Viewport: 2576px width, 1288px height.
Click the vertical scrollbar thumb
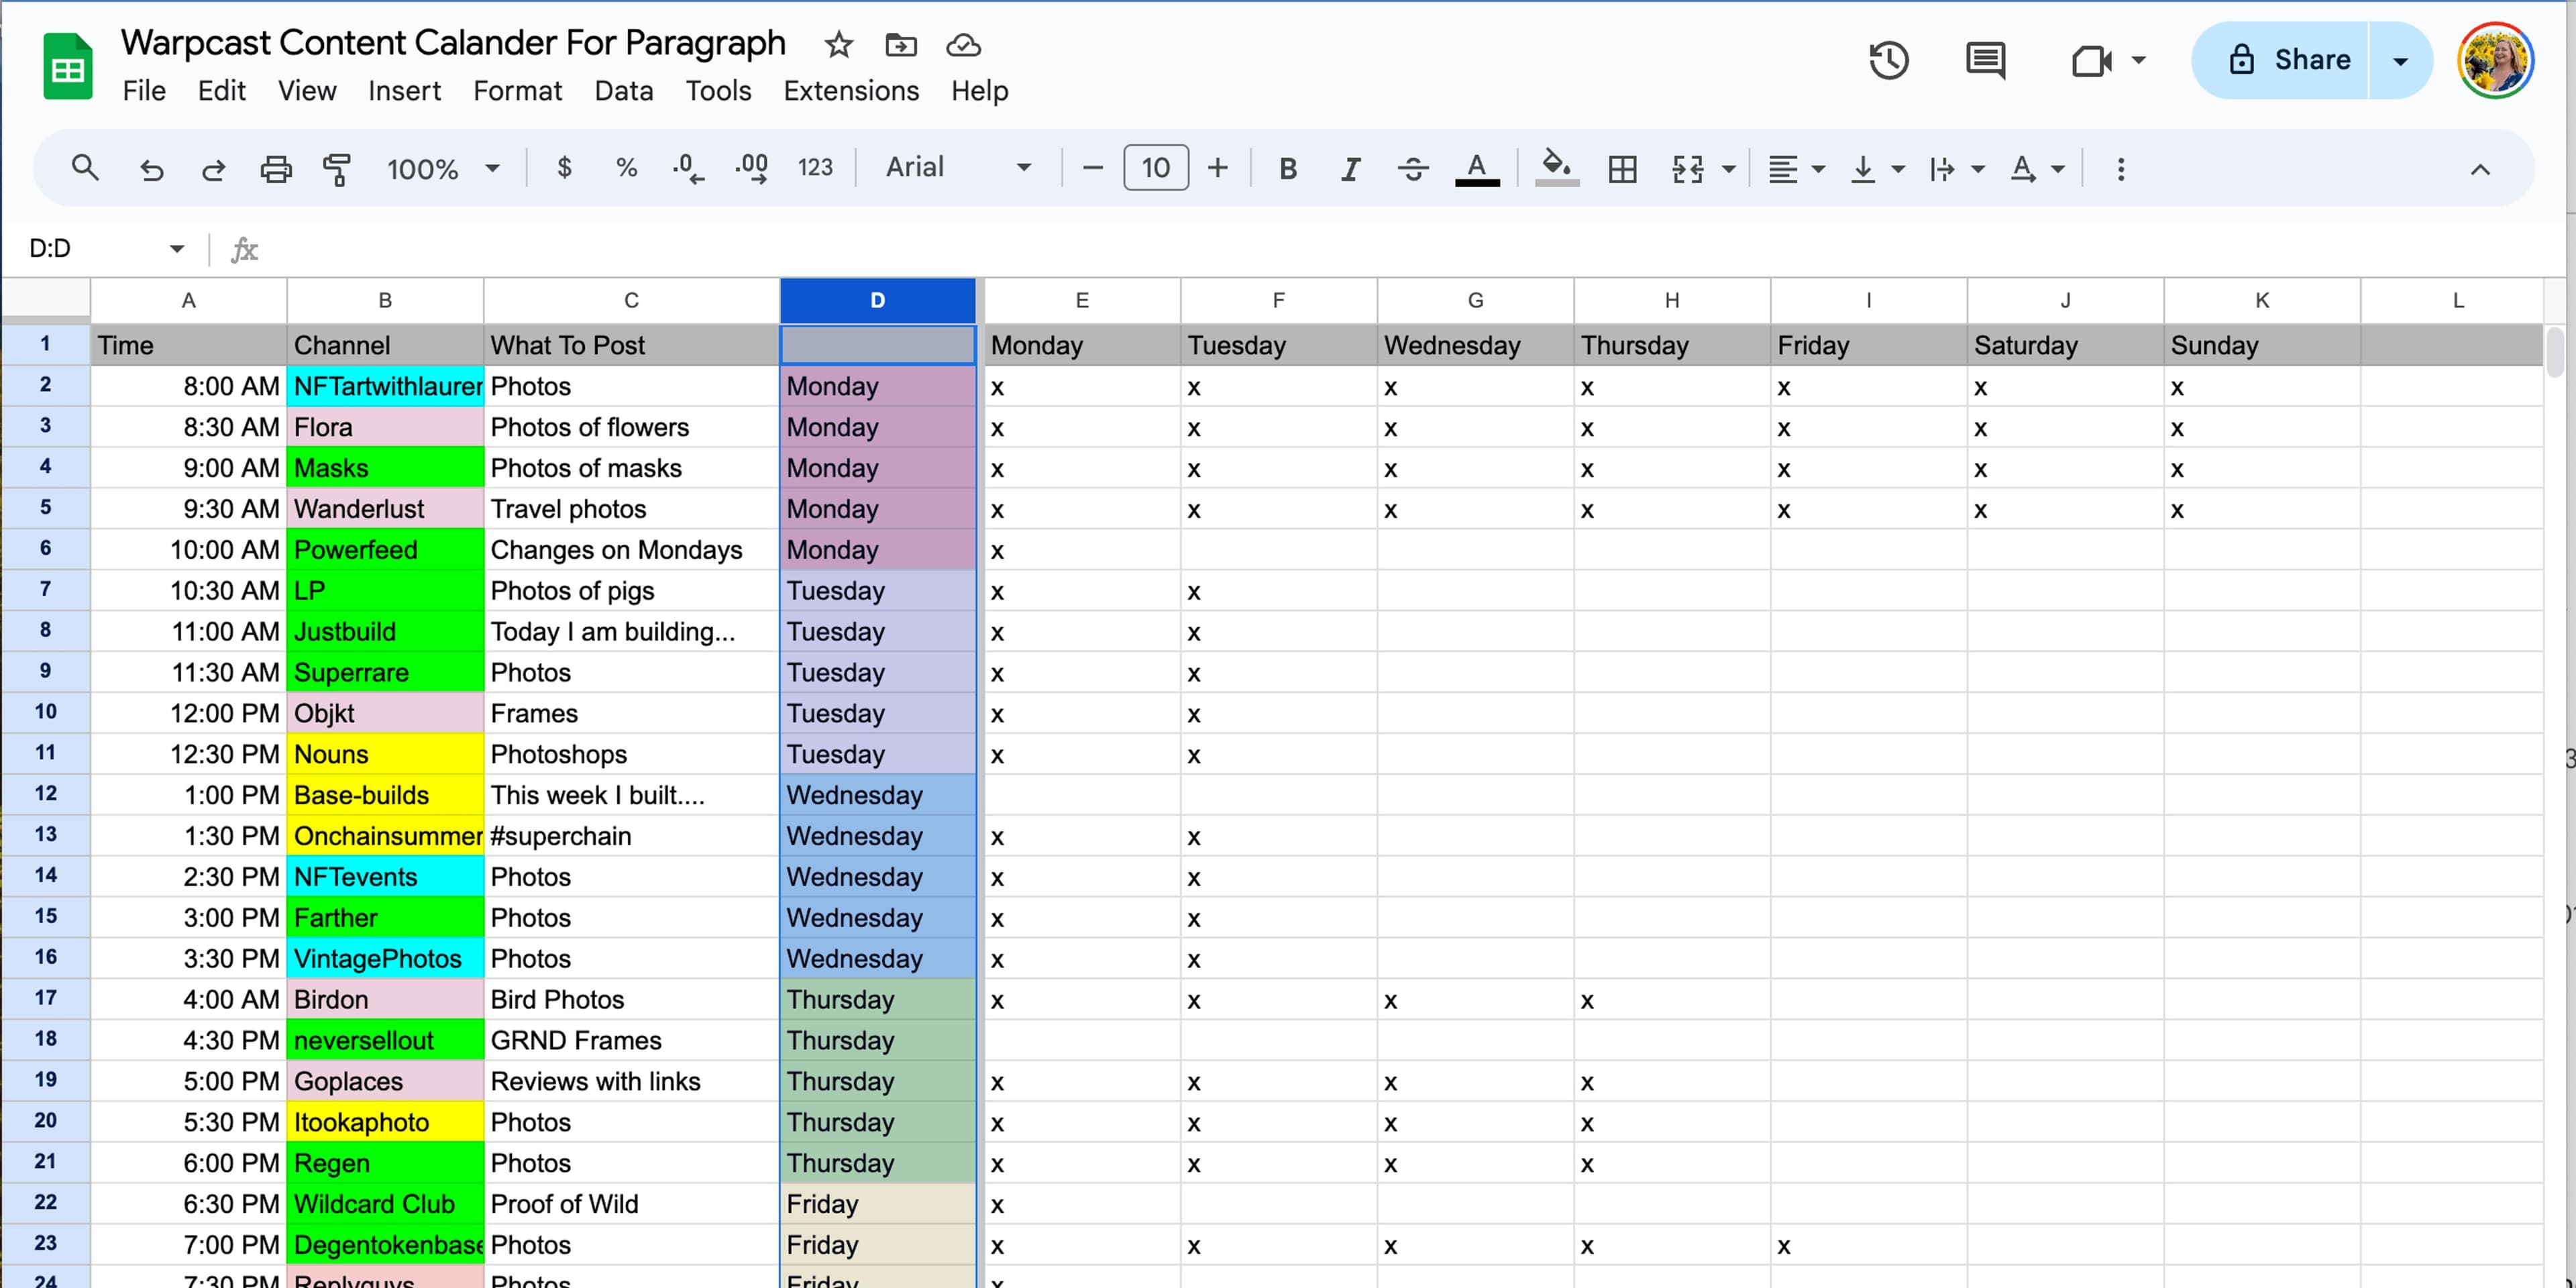pos(2555,352)
